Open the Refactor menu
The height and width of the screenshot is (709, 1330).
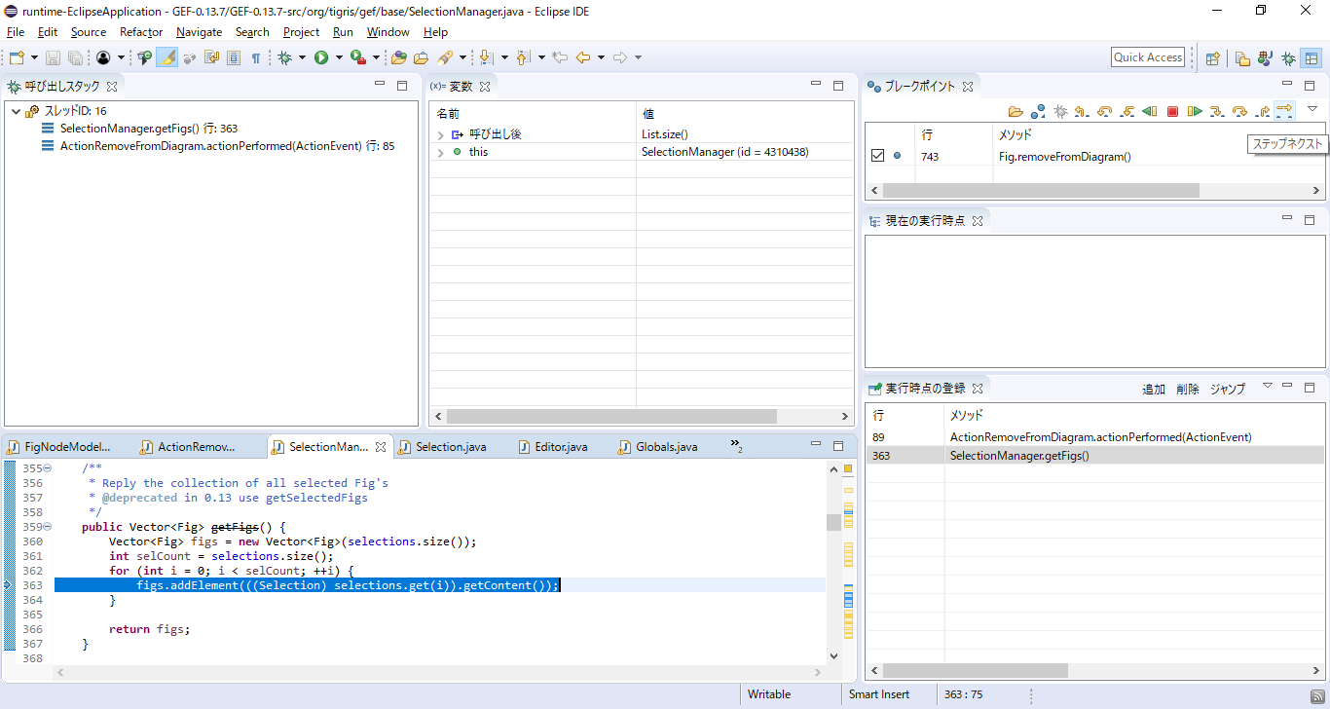(x=141, y=32)
